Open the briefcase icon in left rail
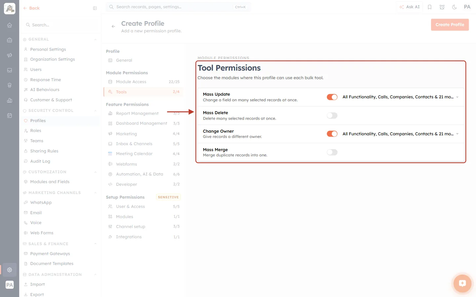This screenshot has width=476, height=297. [10, 40]
